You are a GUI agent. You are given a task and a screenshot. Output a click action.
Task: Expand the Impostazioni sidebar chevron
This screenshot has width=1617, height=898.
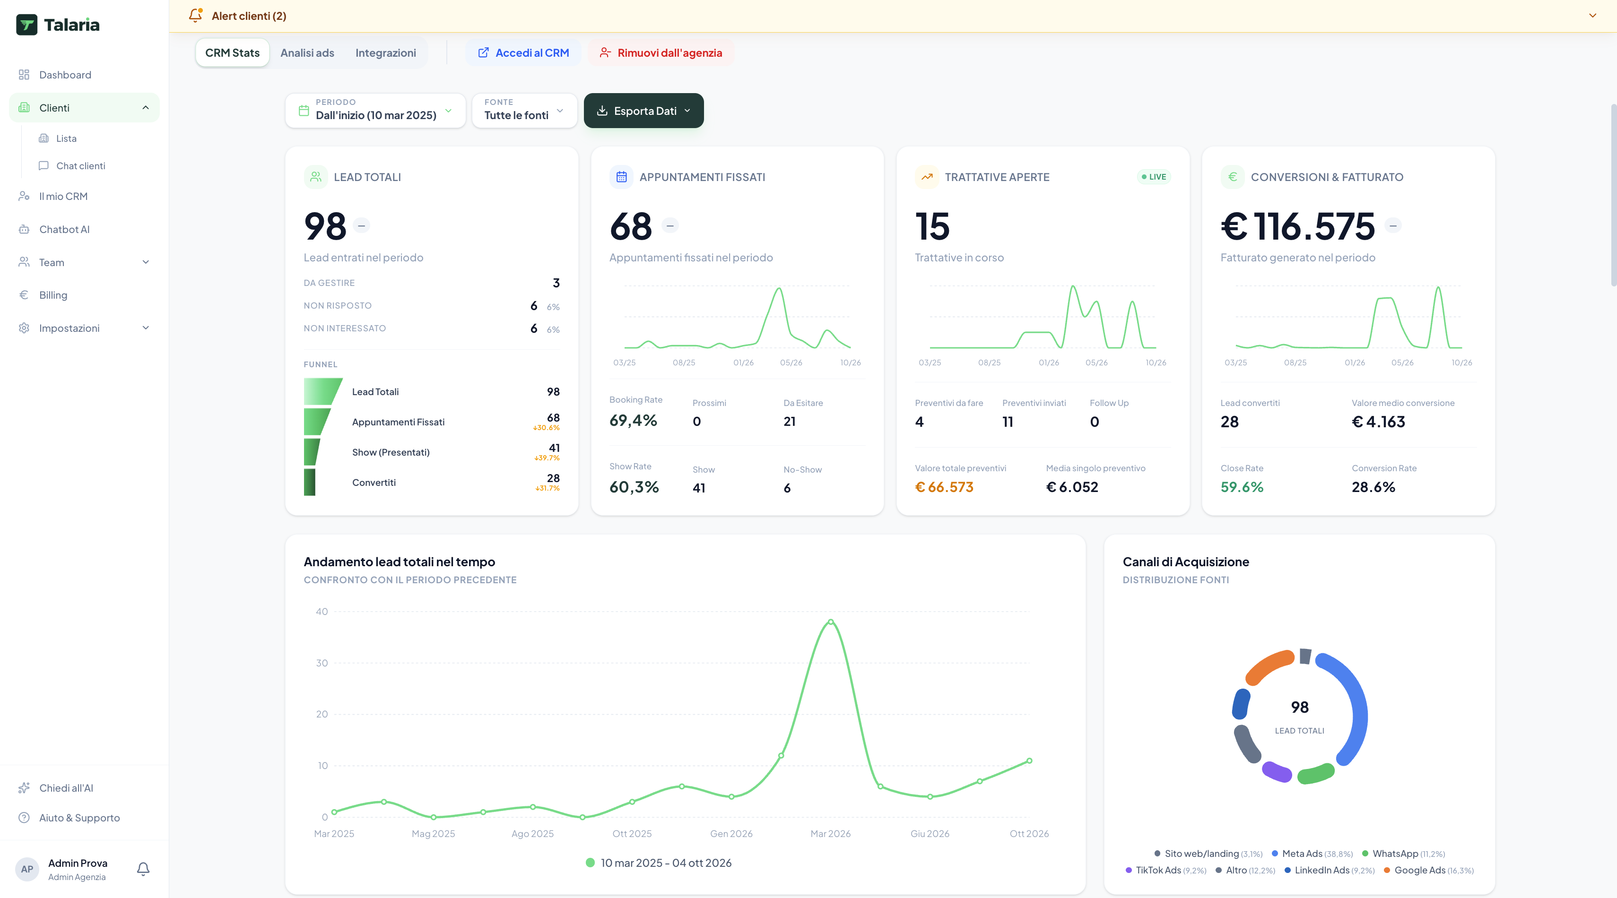(146, 328)
